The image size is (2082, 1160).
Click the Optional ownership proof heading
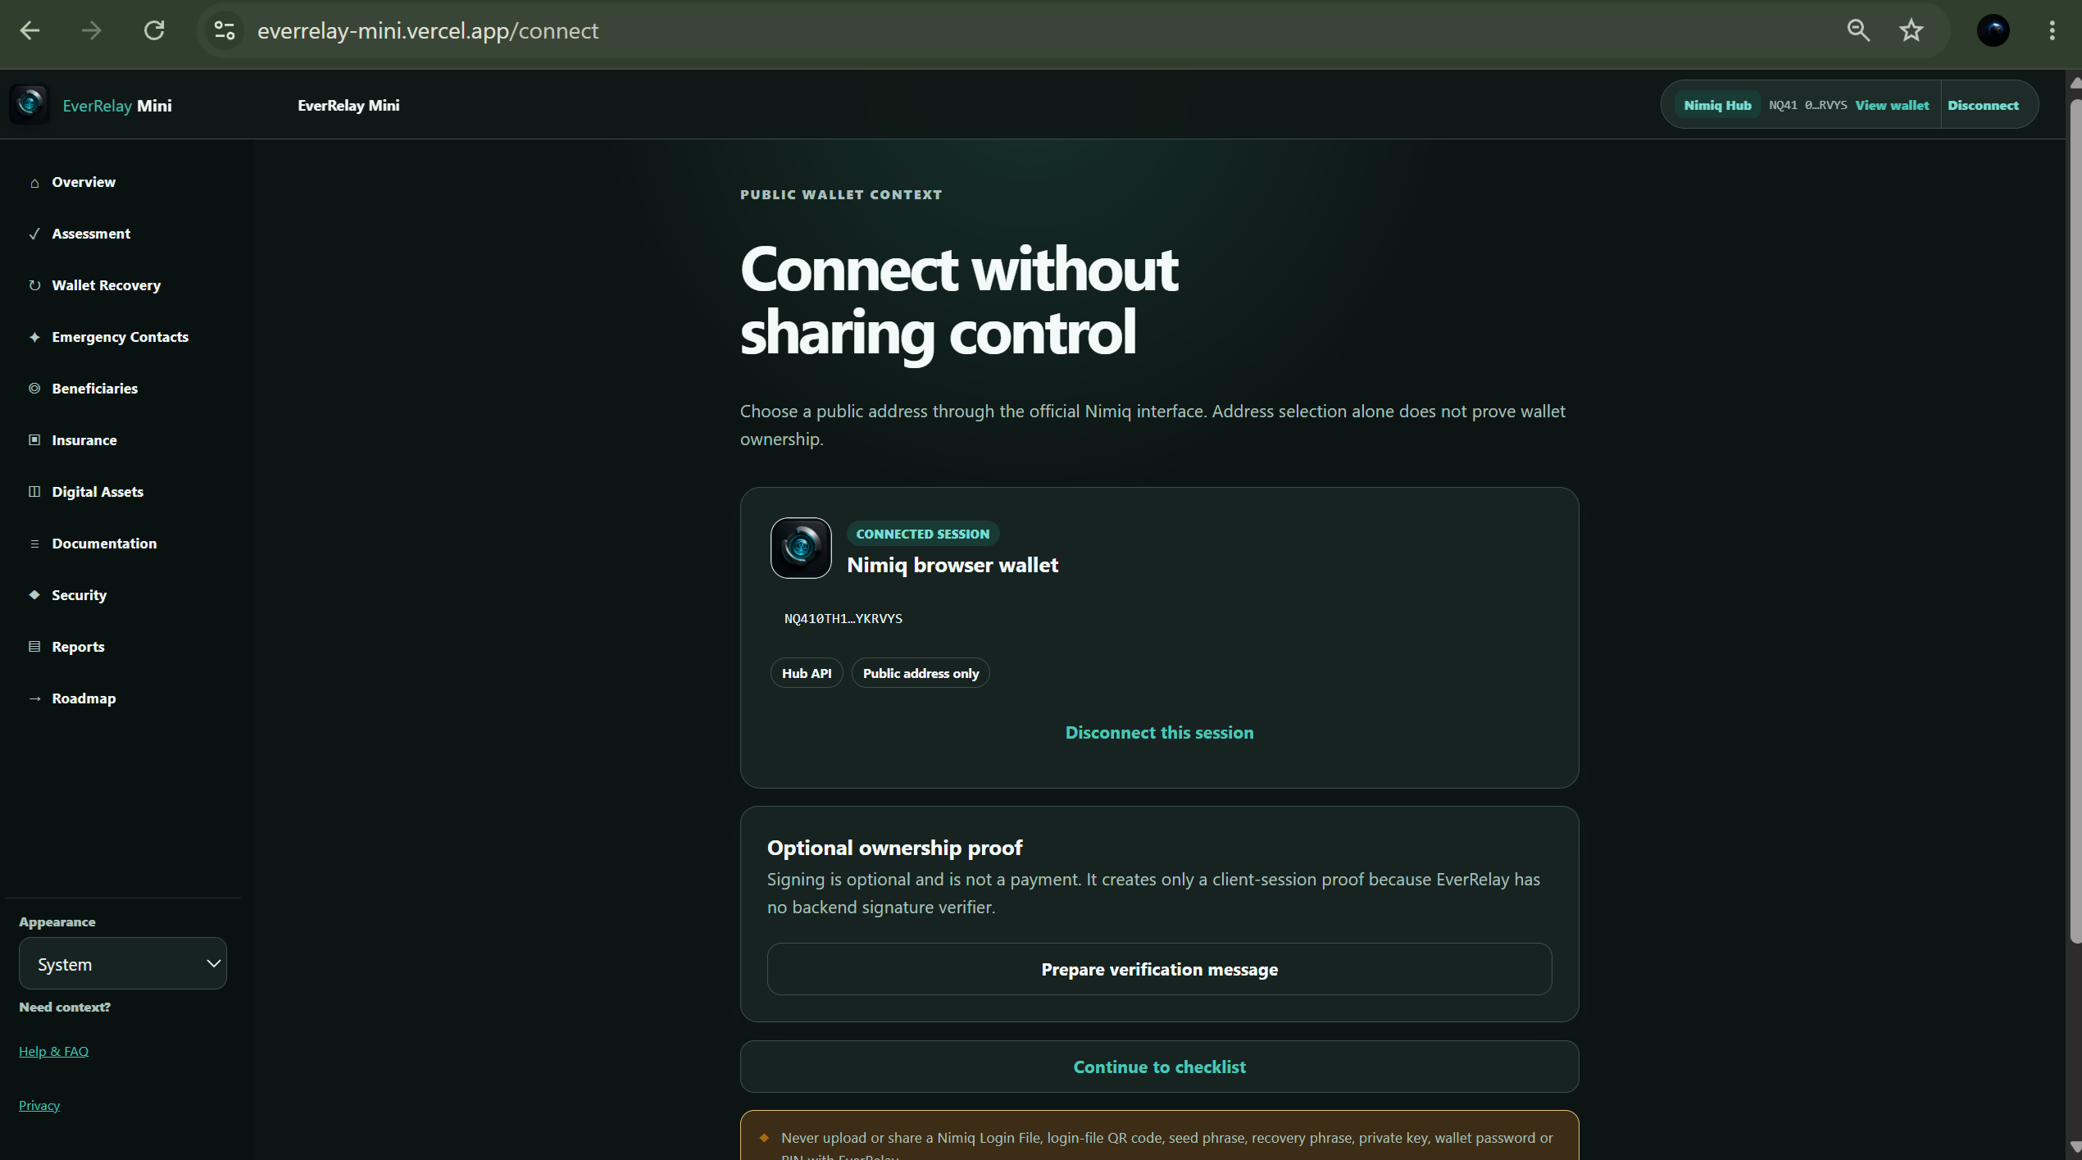(x=894, y=848)
